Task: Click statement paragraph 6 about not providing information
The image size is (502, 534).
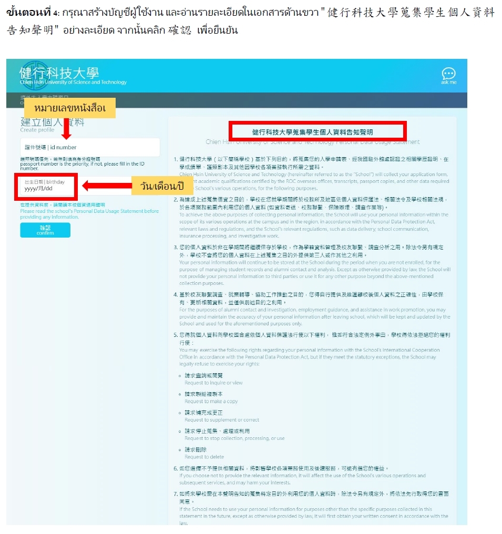Action: point(313,475)
